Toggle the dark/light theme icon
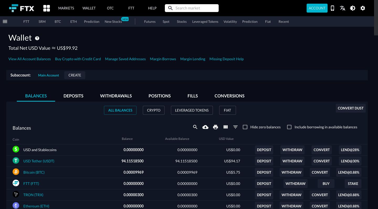The height and width of the screenshot is (209, 378). pyautogui.click(x=353, y=8)
